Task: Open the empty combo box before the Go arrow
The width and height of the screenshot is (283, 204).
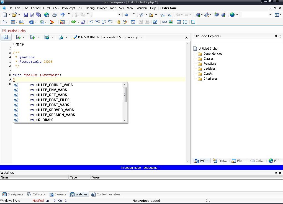Action: 107,15
